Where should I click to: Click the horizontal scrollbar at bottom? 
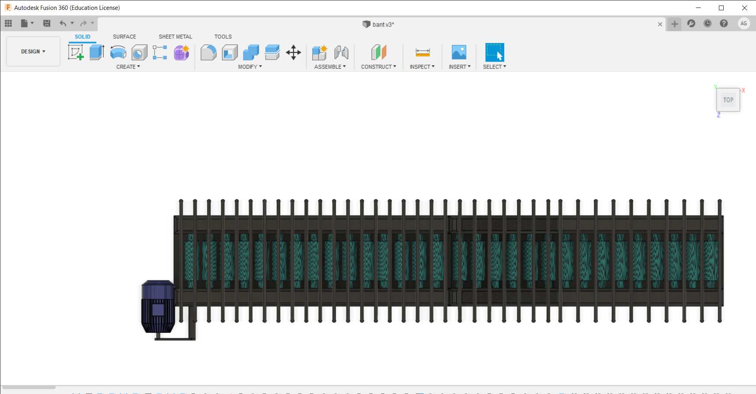click(28, 387)
